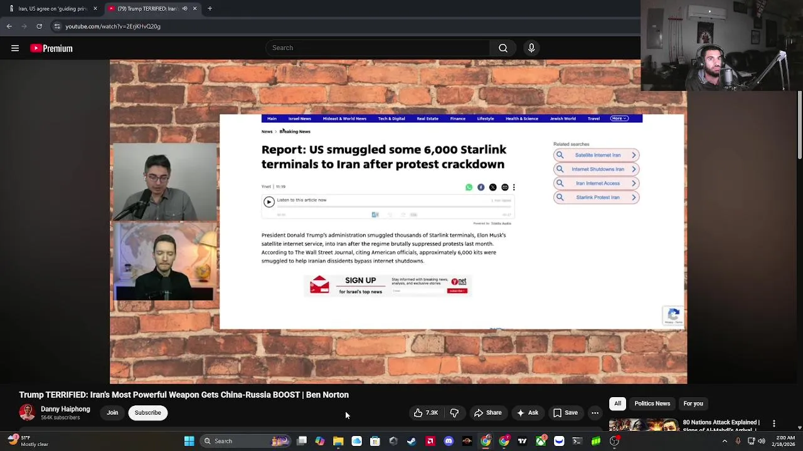Subscribe to Danny Haiphong
This screenshot has height=451, width=803.
[148, 413]
